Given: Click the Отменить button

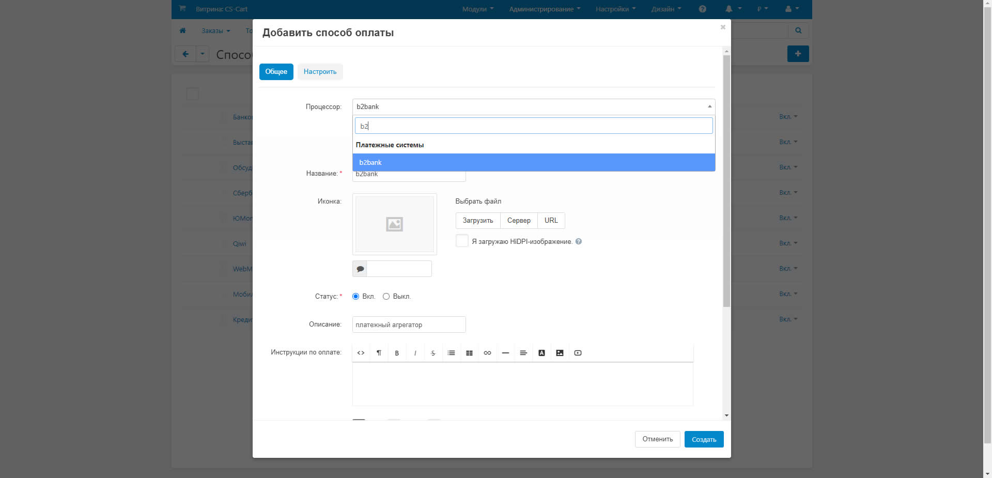Looking at the screenshot, I should click(x=657, y=439).
